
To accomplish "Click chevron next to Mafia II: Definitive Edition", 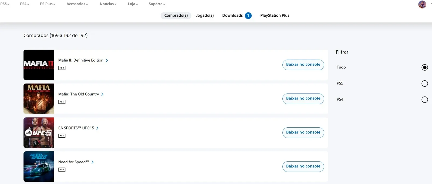I will pos(107,60).
